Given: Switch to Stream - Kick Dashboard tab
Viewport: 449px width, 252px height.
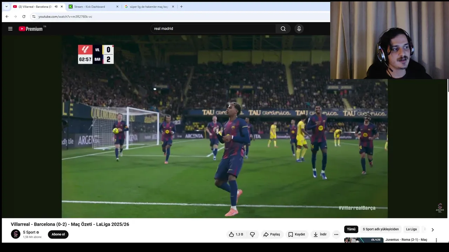Looking at the screenshot, I should [x=90, y=7].
